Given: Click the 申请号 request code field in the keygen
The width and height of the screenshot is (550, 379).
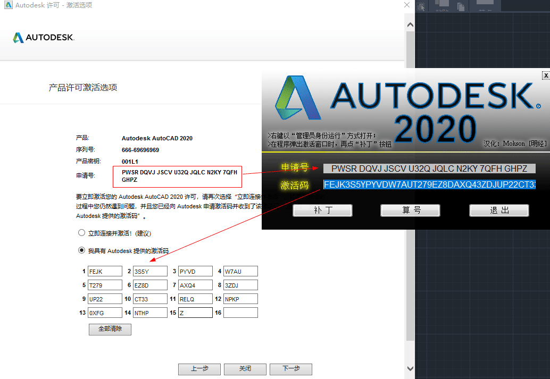Looking at the screenshot, I should pos(431,169).
